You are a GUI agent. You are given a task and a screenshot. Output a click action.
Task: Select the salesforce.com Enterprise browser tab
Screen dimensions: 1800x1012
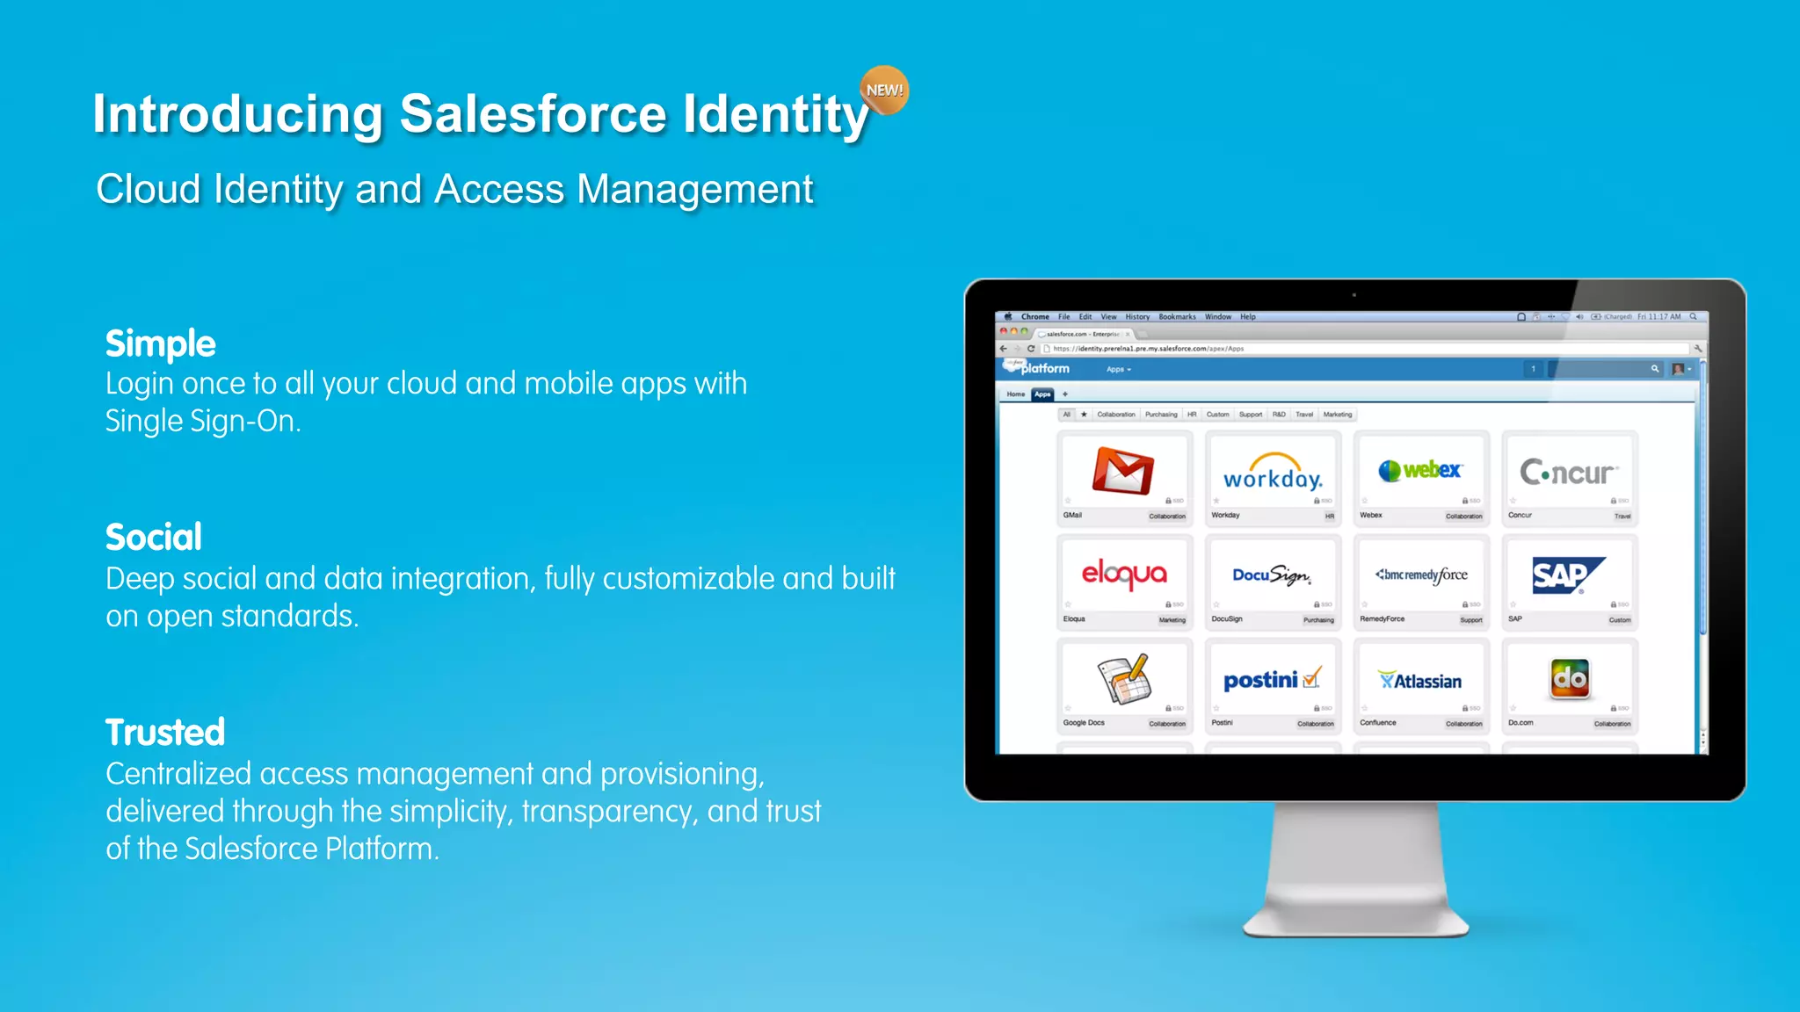1084,334
